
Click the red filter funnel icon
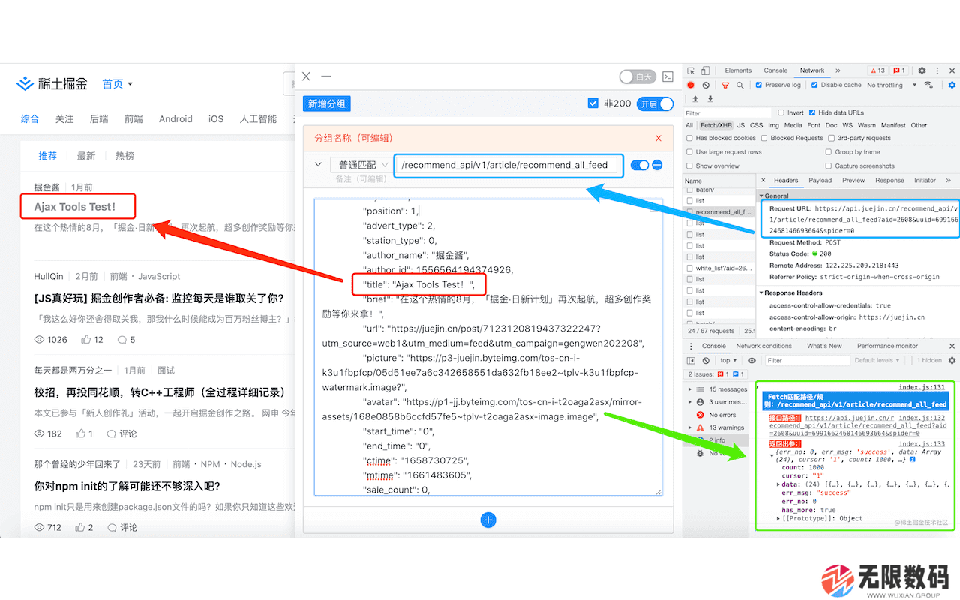(x=725, y=85)
